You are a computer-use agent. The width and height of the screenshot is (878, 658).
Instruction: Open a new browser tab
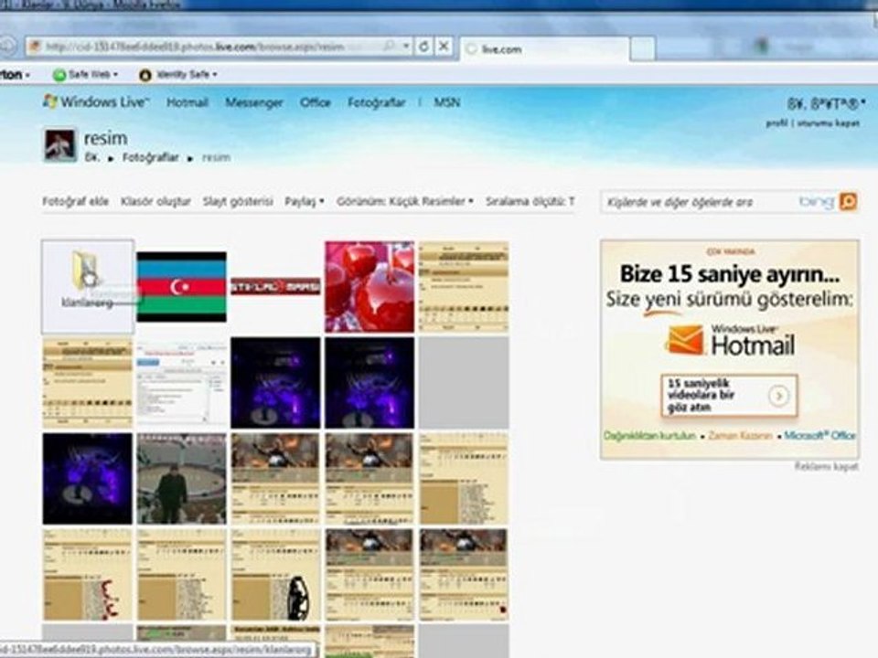point(643,48)
